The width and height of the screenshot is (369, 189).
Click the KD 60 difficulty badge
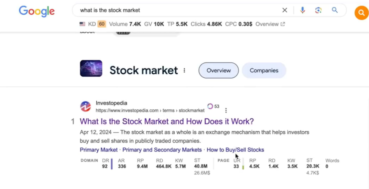(101, 24)
